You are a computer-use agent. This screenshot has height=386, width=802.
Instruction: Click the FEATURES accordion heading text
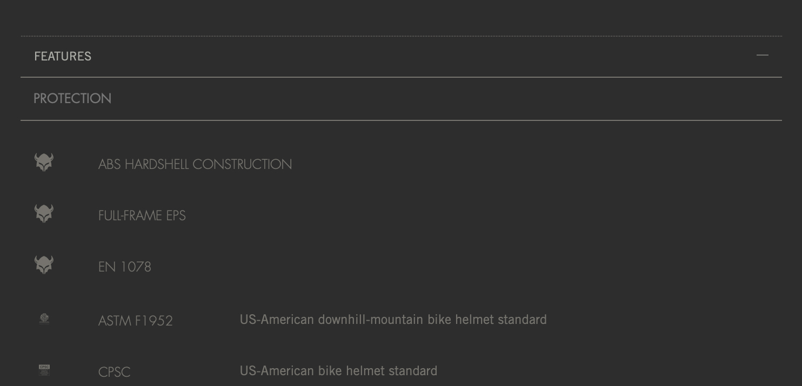coord(63,56)
